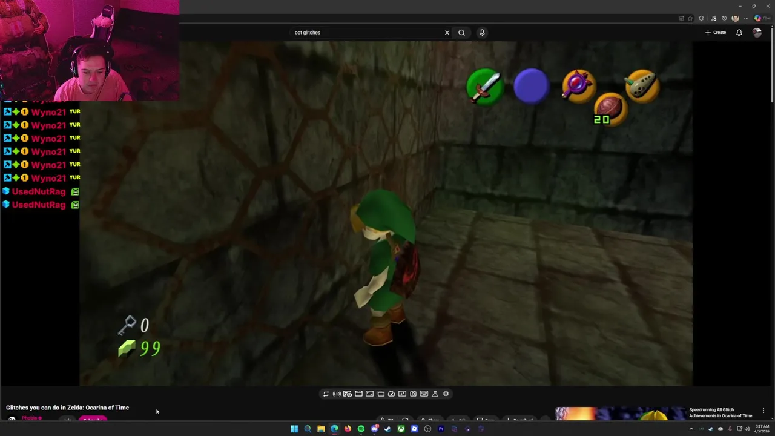Click the audio broadcast waves icon in toolbar
The width and height of the screenshot is (775, 436).
point(337,394)
